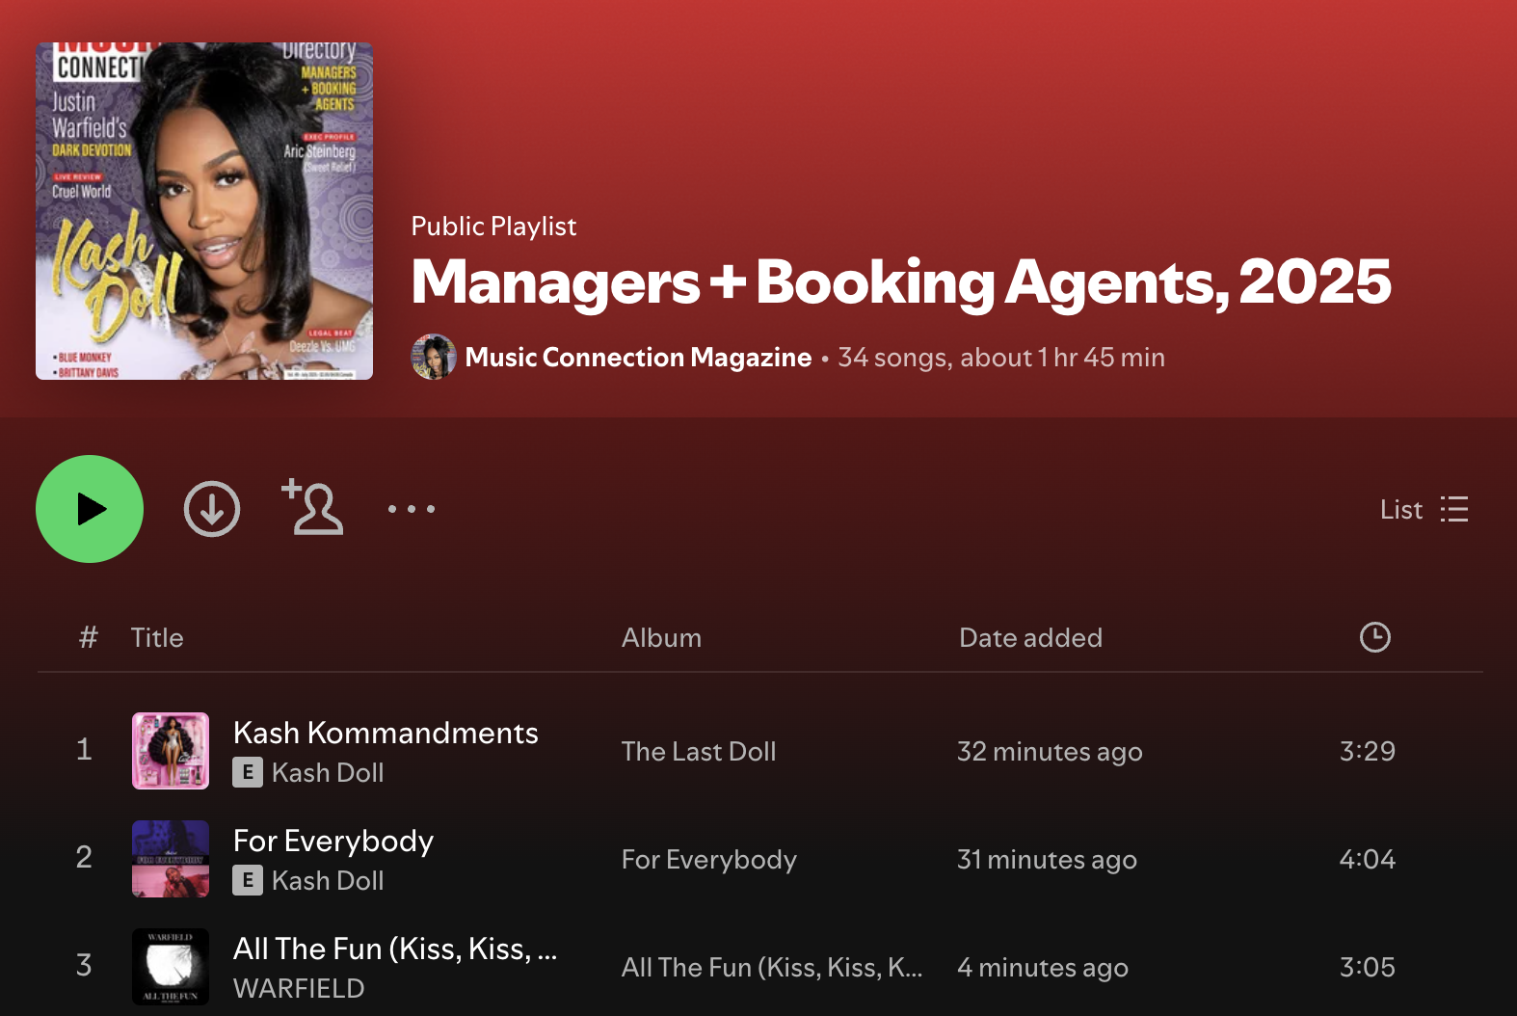Open the WARFIELD artist link

click(x=299, y=988)
